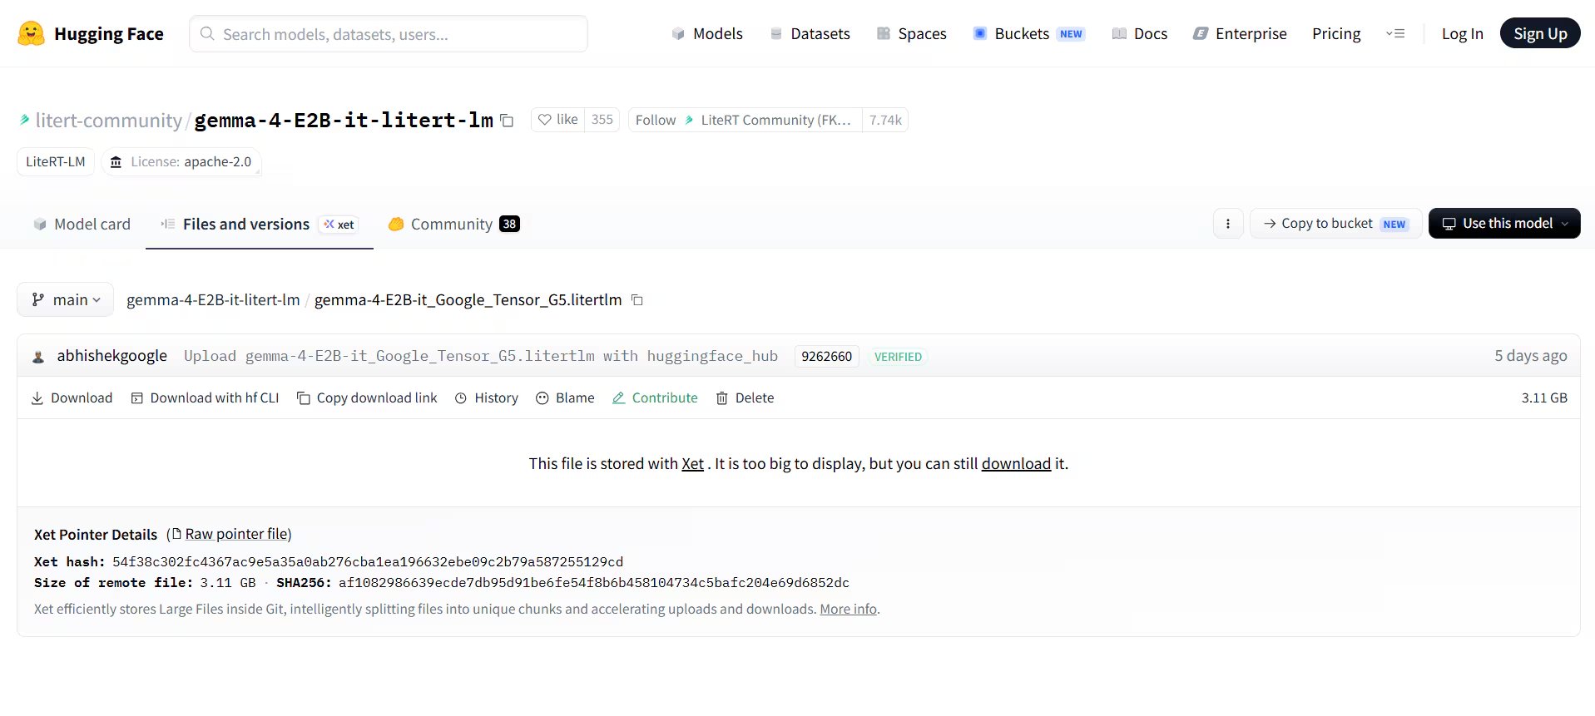The height and width of the screenshot is (716, 1595).
Task: Click the SHA256 hash value
Action: coord(594,583)
